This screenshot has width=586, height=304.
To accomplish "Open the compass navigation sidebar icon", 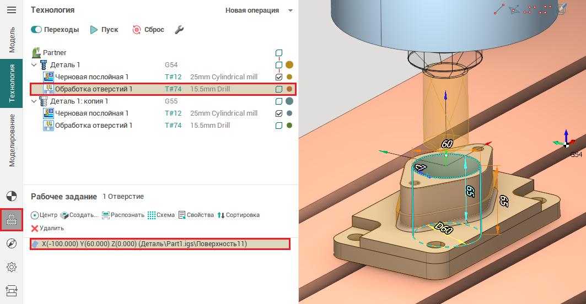I will (x=12, y=244).
